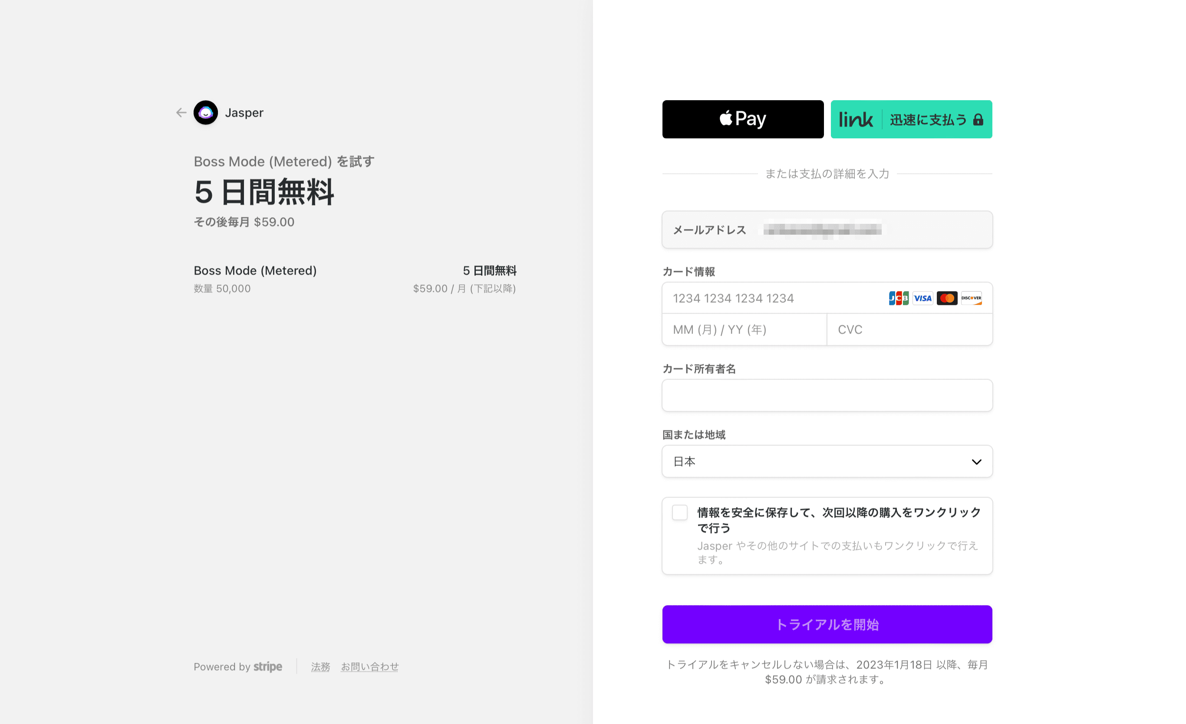The height and width of the screenshot is (724, 1186).
Task: Click the lock icon on the Link button
Action: point(978,120)
